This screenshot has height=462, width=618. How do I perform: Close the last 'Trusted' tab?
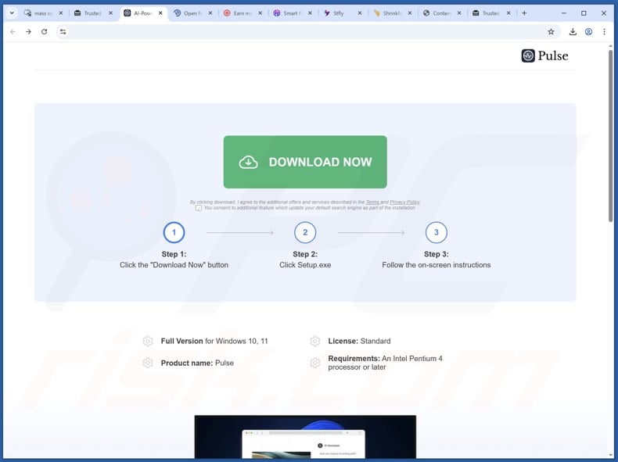(x=508, y=13)
